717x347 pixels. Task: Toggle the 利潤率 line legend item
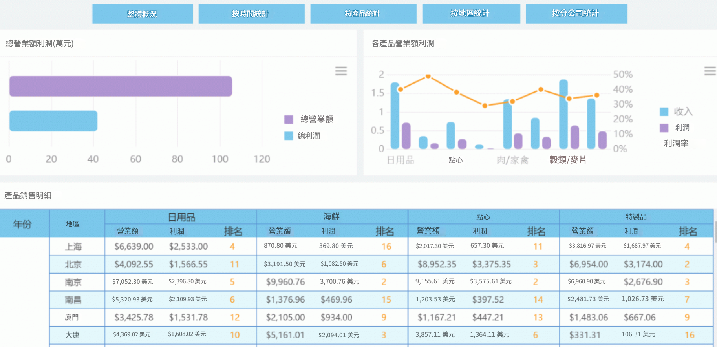pyautogui.click(x=673, y=144)
